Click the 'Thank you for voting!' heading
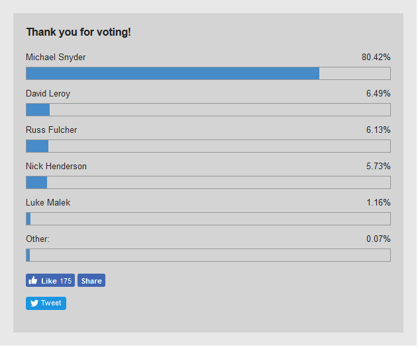The width and height of the screenshot is (418, 347). click(79, 32)
